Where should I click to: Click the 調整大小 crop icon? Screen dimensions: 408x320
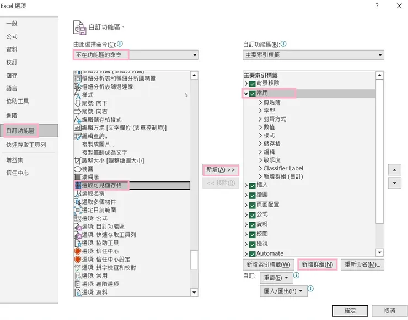point(78,161)
